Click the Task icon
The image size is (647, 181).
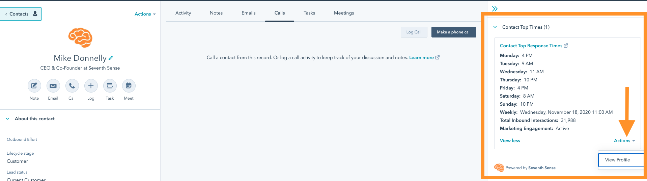110,86
